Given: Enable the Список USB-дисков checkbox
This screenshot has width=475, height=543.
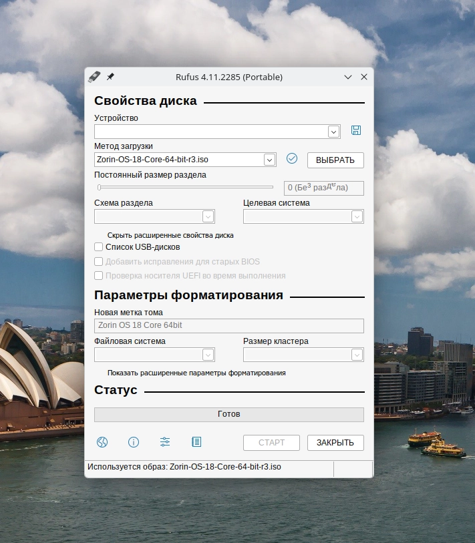Looking at the screenshot, I should (x=98, y=247).
